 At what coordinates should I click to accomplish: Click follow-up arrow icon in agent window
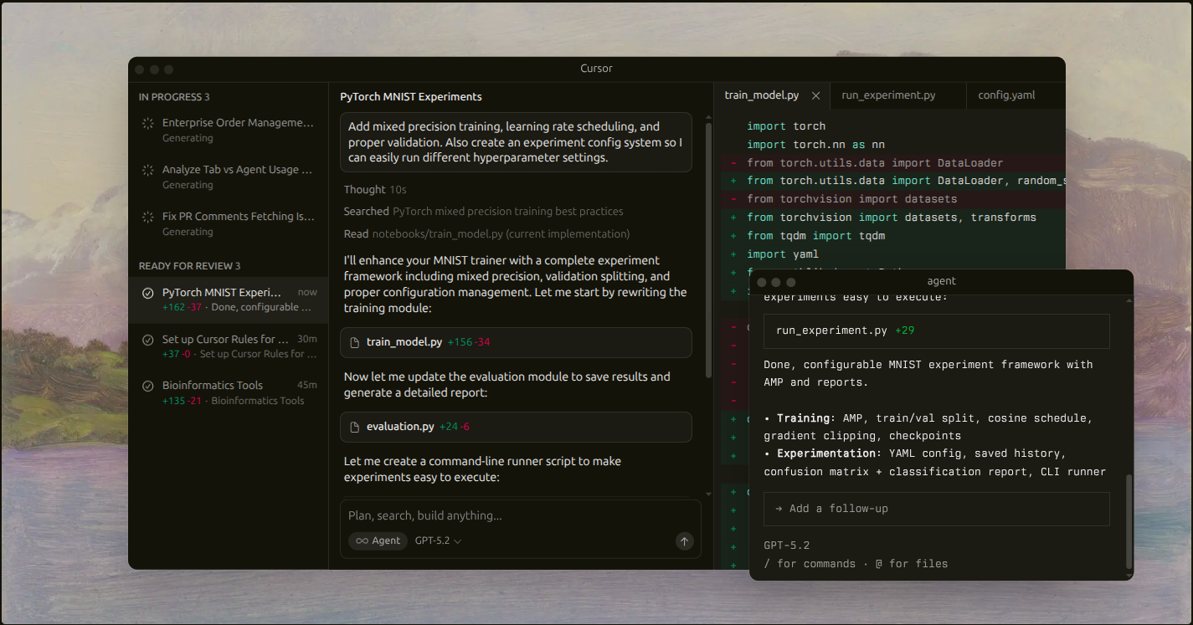tap(776, 509)
